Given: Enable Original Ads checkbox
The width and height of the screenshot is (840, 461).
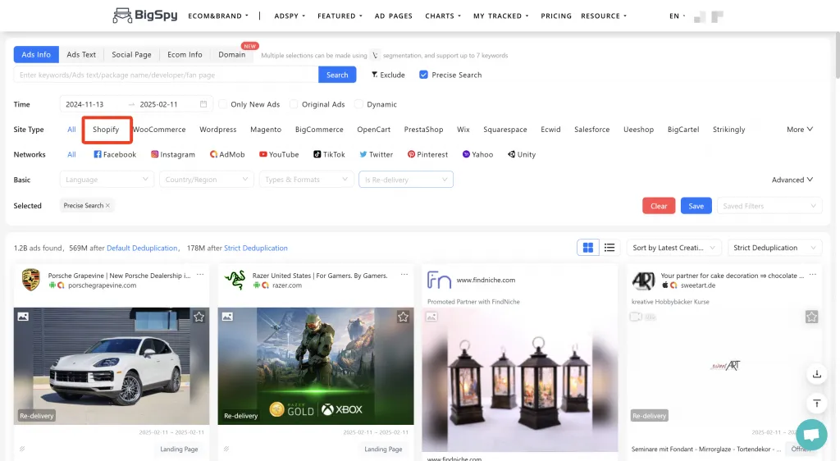Looking at the screenshot, I should click(x=294, y=104).
